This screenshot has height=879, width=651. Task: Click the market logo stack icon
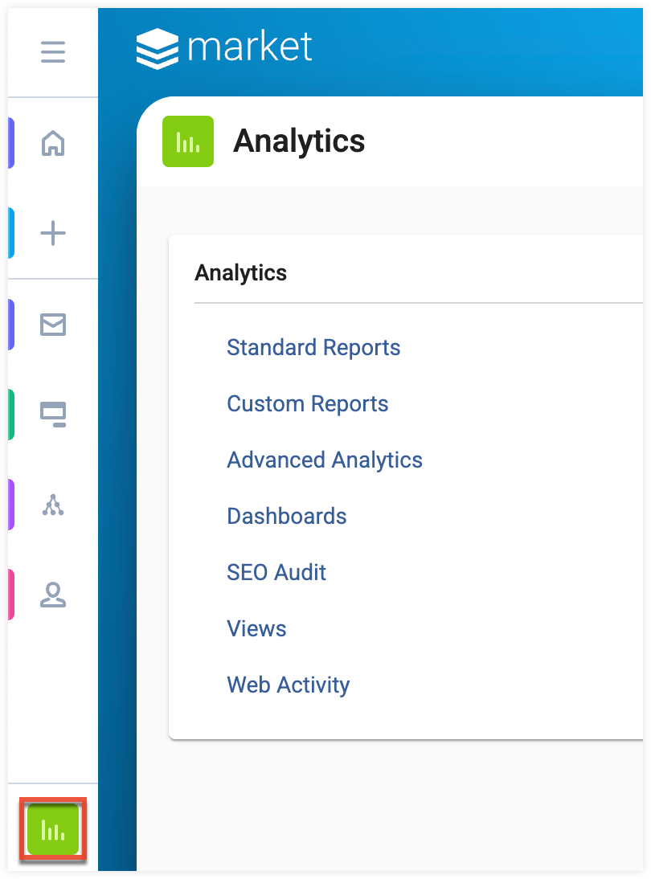tap(158, 48)
